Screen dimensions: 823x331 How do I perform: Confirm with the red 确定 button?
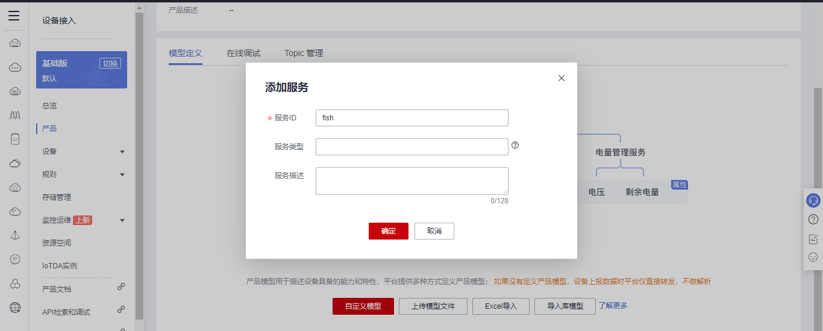tap(389, 231)
